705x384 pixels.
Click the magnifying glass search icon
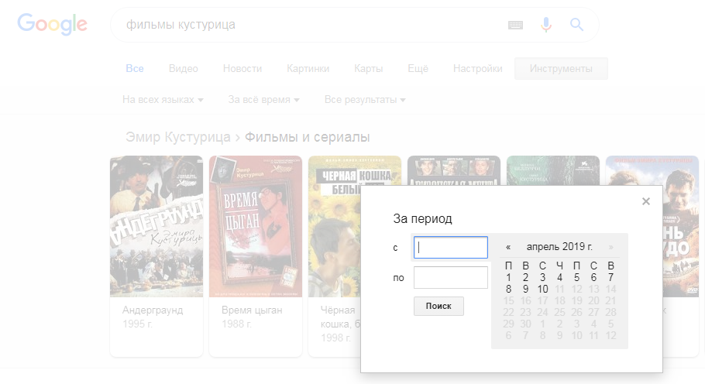click(576, 25)
